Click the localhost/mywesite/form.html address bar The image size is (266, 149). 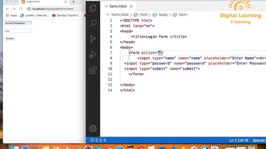[53, 9]
